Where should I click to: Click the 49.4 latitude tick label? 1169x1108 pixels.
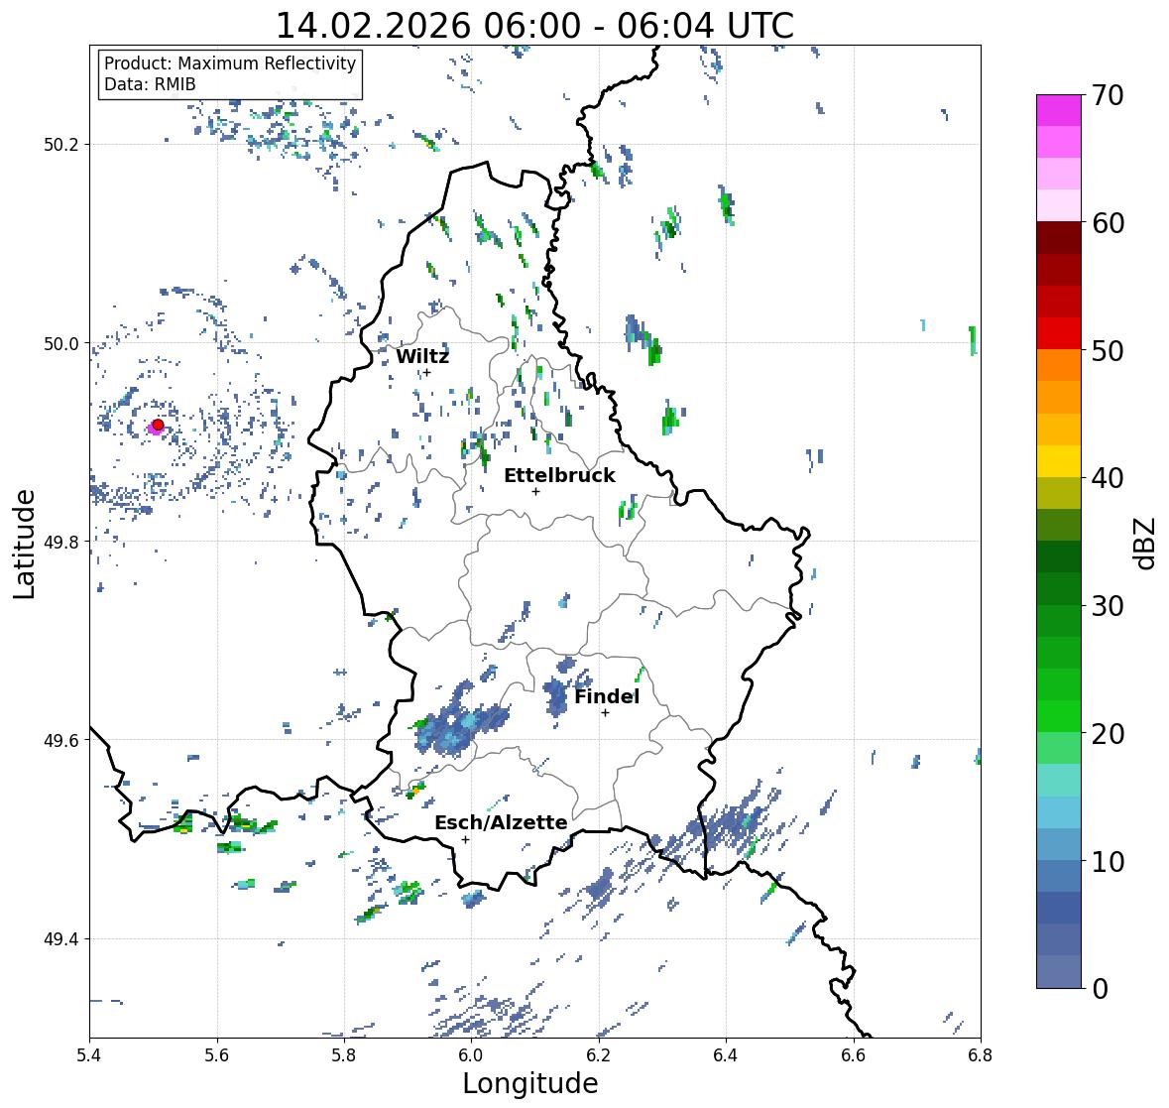pos(61,939)
